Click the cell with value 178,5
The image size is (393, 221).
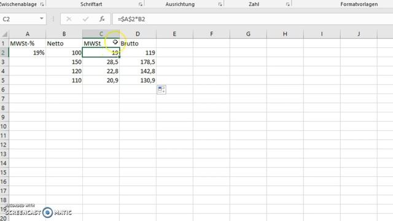pos(138,62)
